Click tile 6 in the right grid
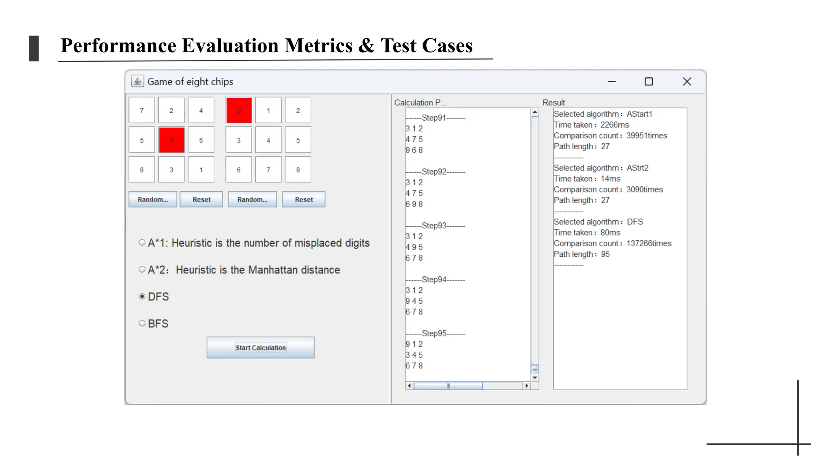 click(239, 169)
